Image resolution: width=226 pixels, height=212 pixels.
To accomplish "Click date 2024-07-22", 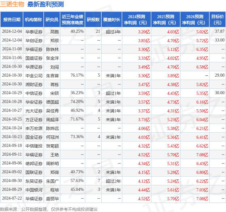I will click(x=12, y=198).
